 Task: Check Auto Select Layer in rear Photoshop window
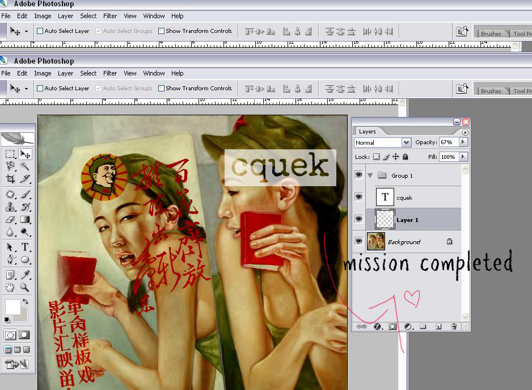40,31
